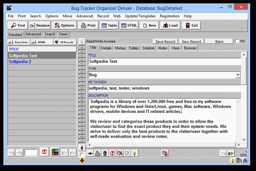Jump to letter M in alphabet strip

(x=82, y=96)
